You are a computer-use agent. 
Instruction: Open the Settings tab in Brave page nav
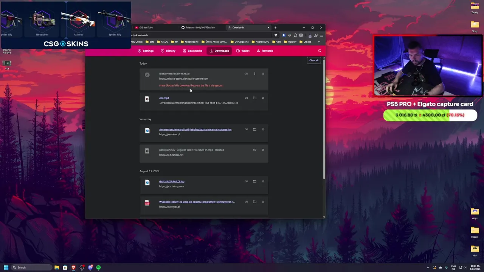tap(146, 51)
